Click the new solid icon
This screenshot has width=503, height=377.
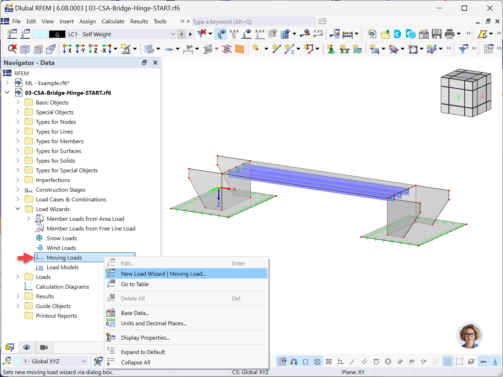click(432, 49)
